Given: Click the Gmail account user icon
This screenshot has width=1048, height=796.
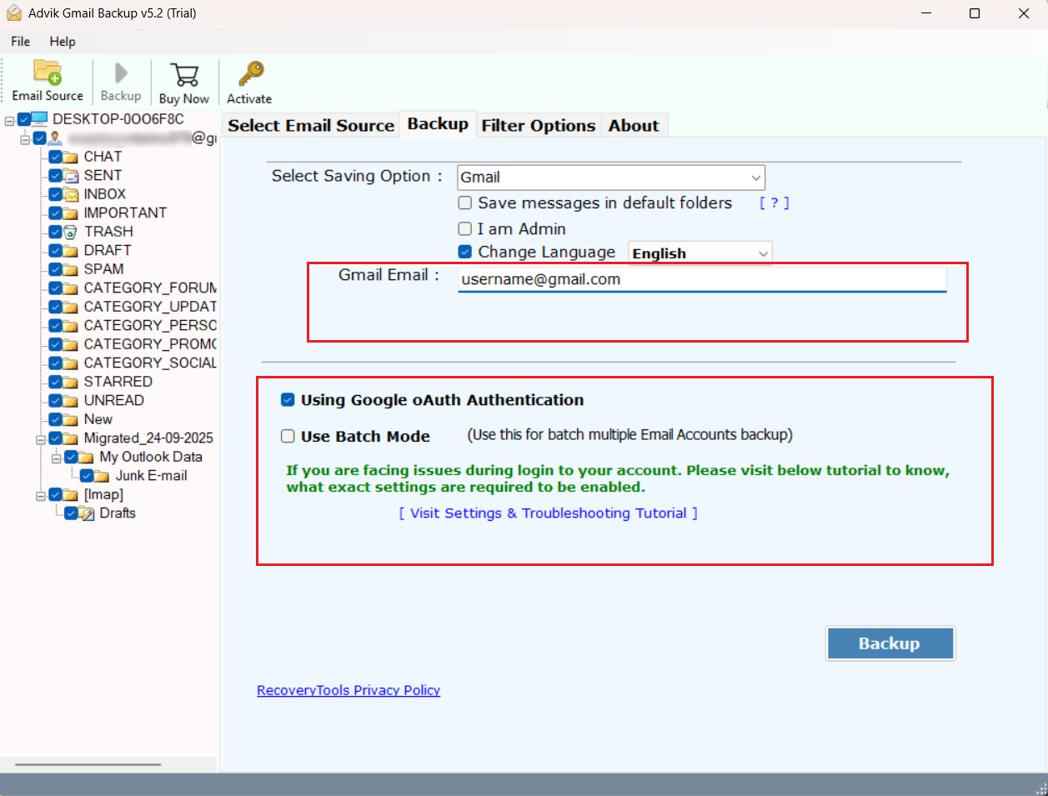Looking at the screenshot, I should [55, 138].
